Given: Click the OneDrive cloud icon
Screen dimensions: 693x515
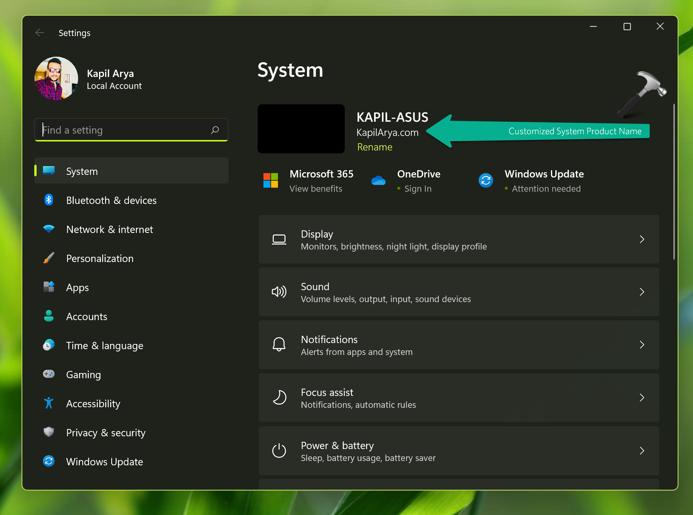Looking at the screenshot, I should pyautogui.click(x=378, y=181).
